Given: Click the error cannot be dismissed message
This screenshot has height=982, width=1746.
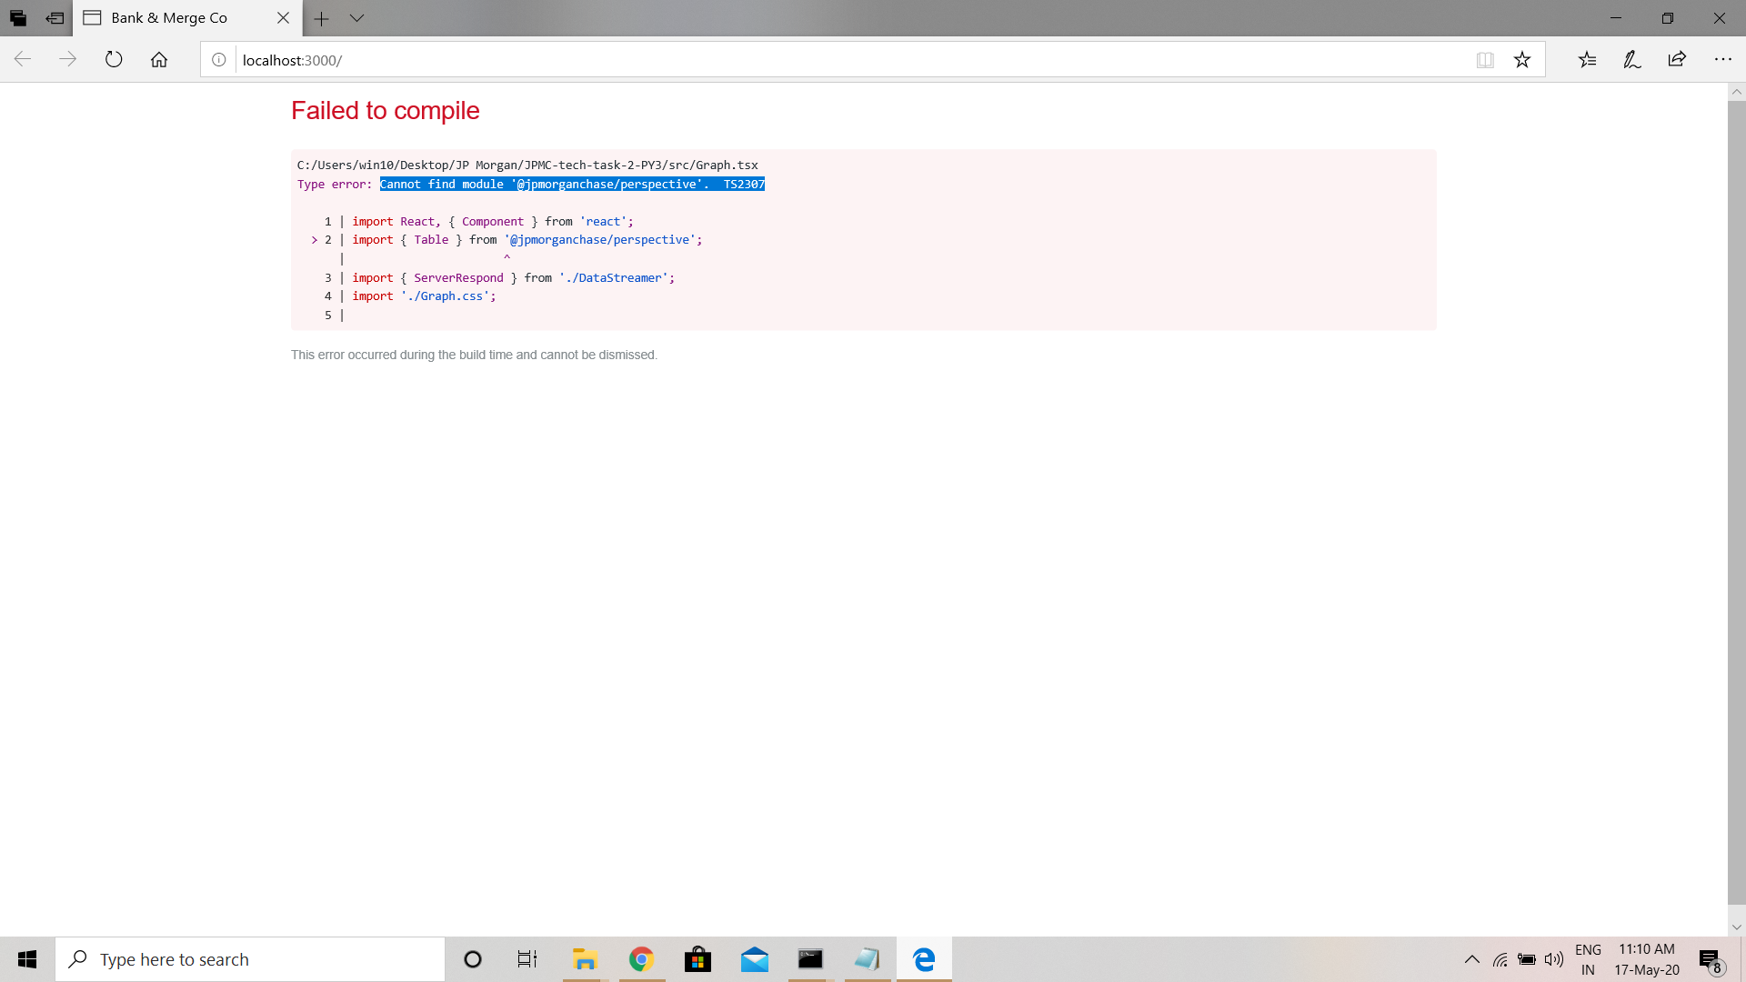Looking at the screenshot, I should (x=474, y=355).
